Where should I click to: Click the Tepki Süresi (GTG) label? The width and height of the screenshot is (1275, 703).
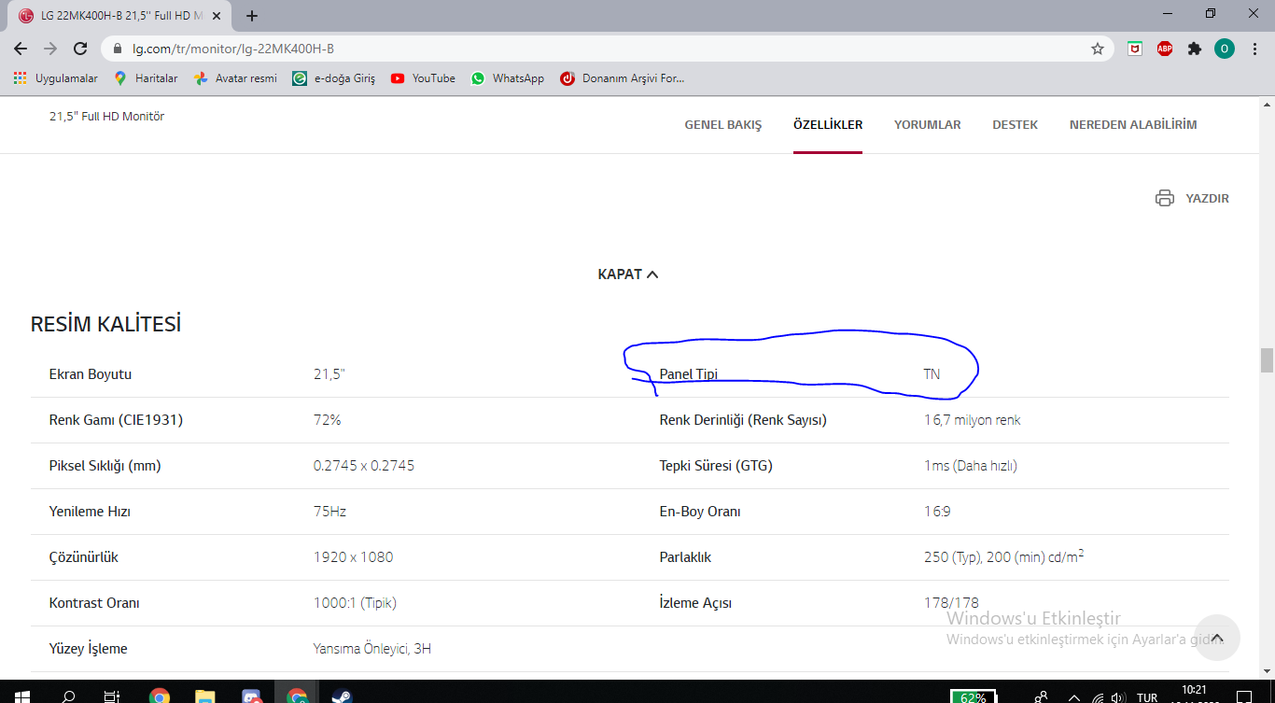[716, 466]
